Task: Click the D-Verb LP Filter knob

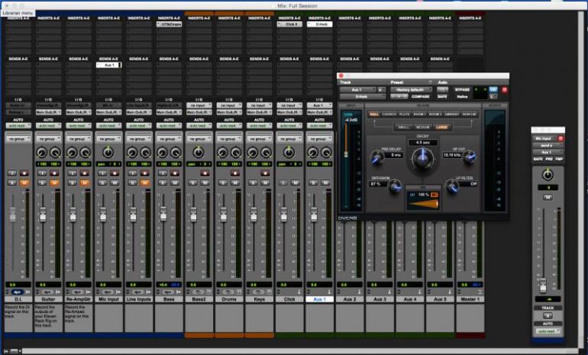Action: pyautogui.click(x=451, y=186)
